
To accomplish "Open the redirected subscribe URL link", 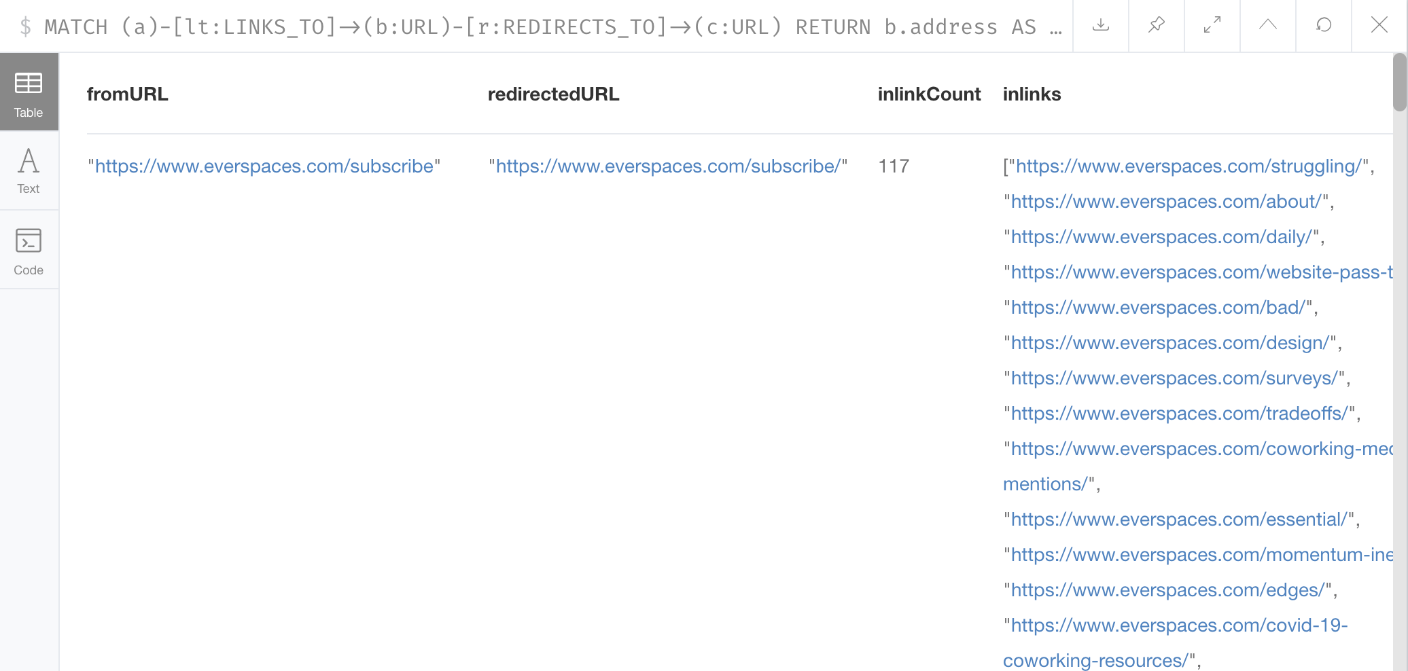I will pos(669,166).
